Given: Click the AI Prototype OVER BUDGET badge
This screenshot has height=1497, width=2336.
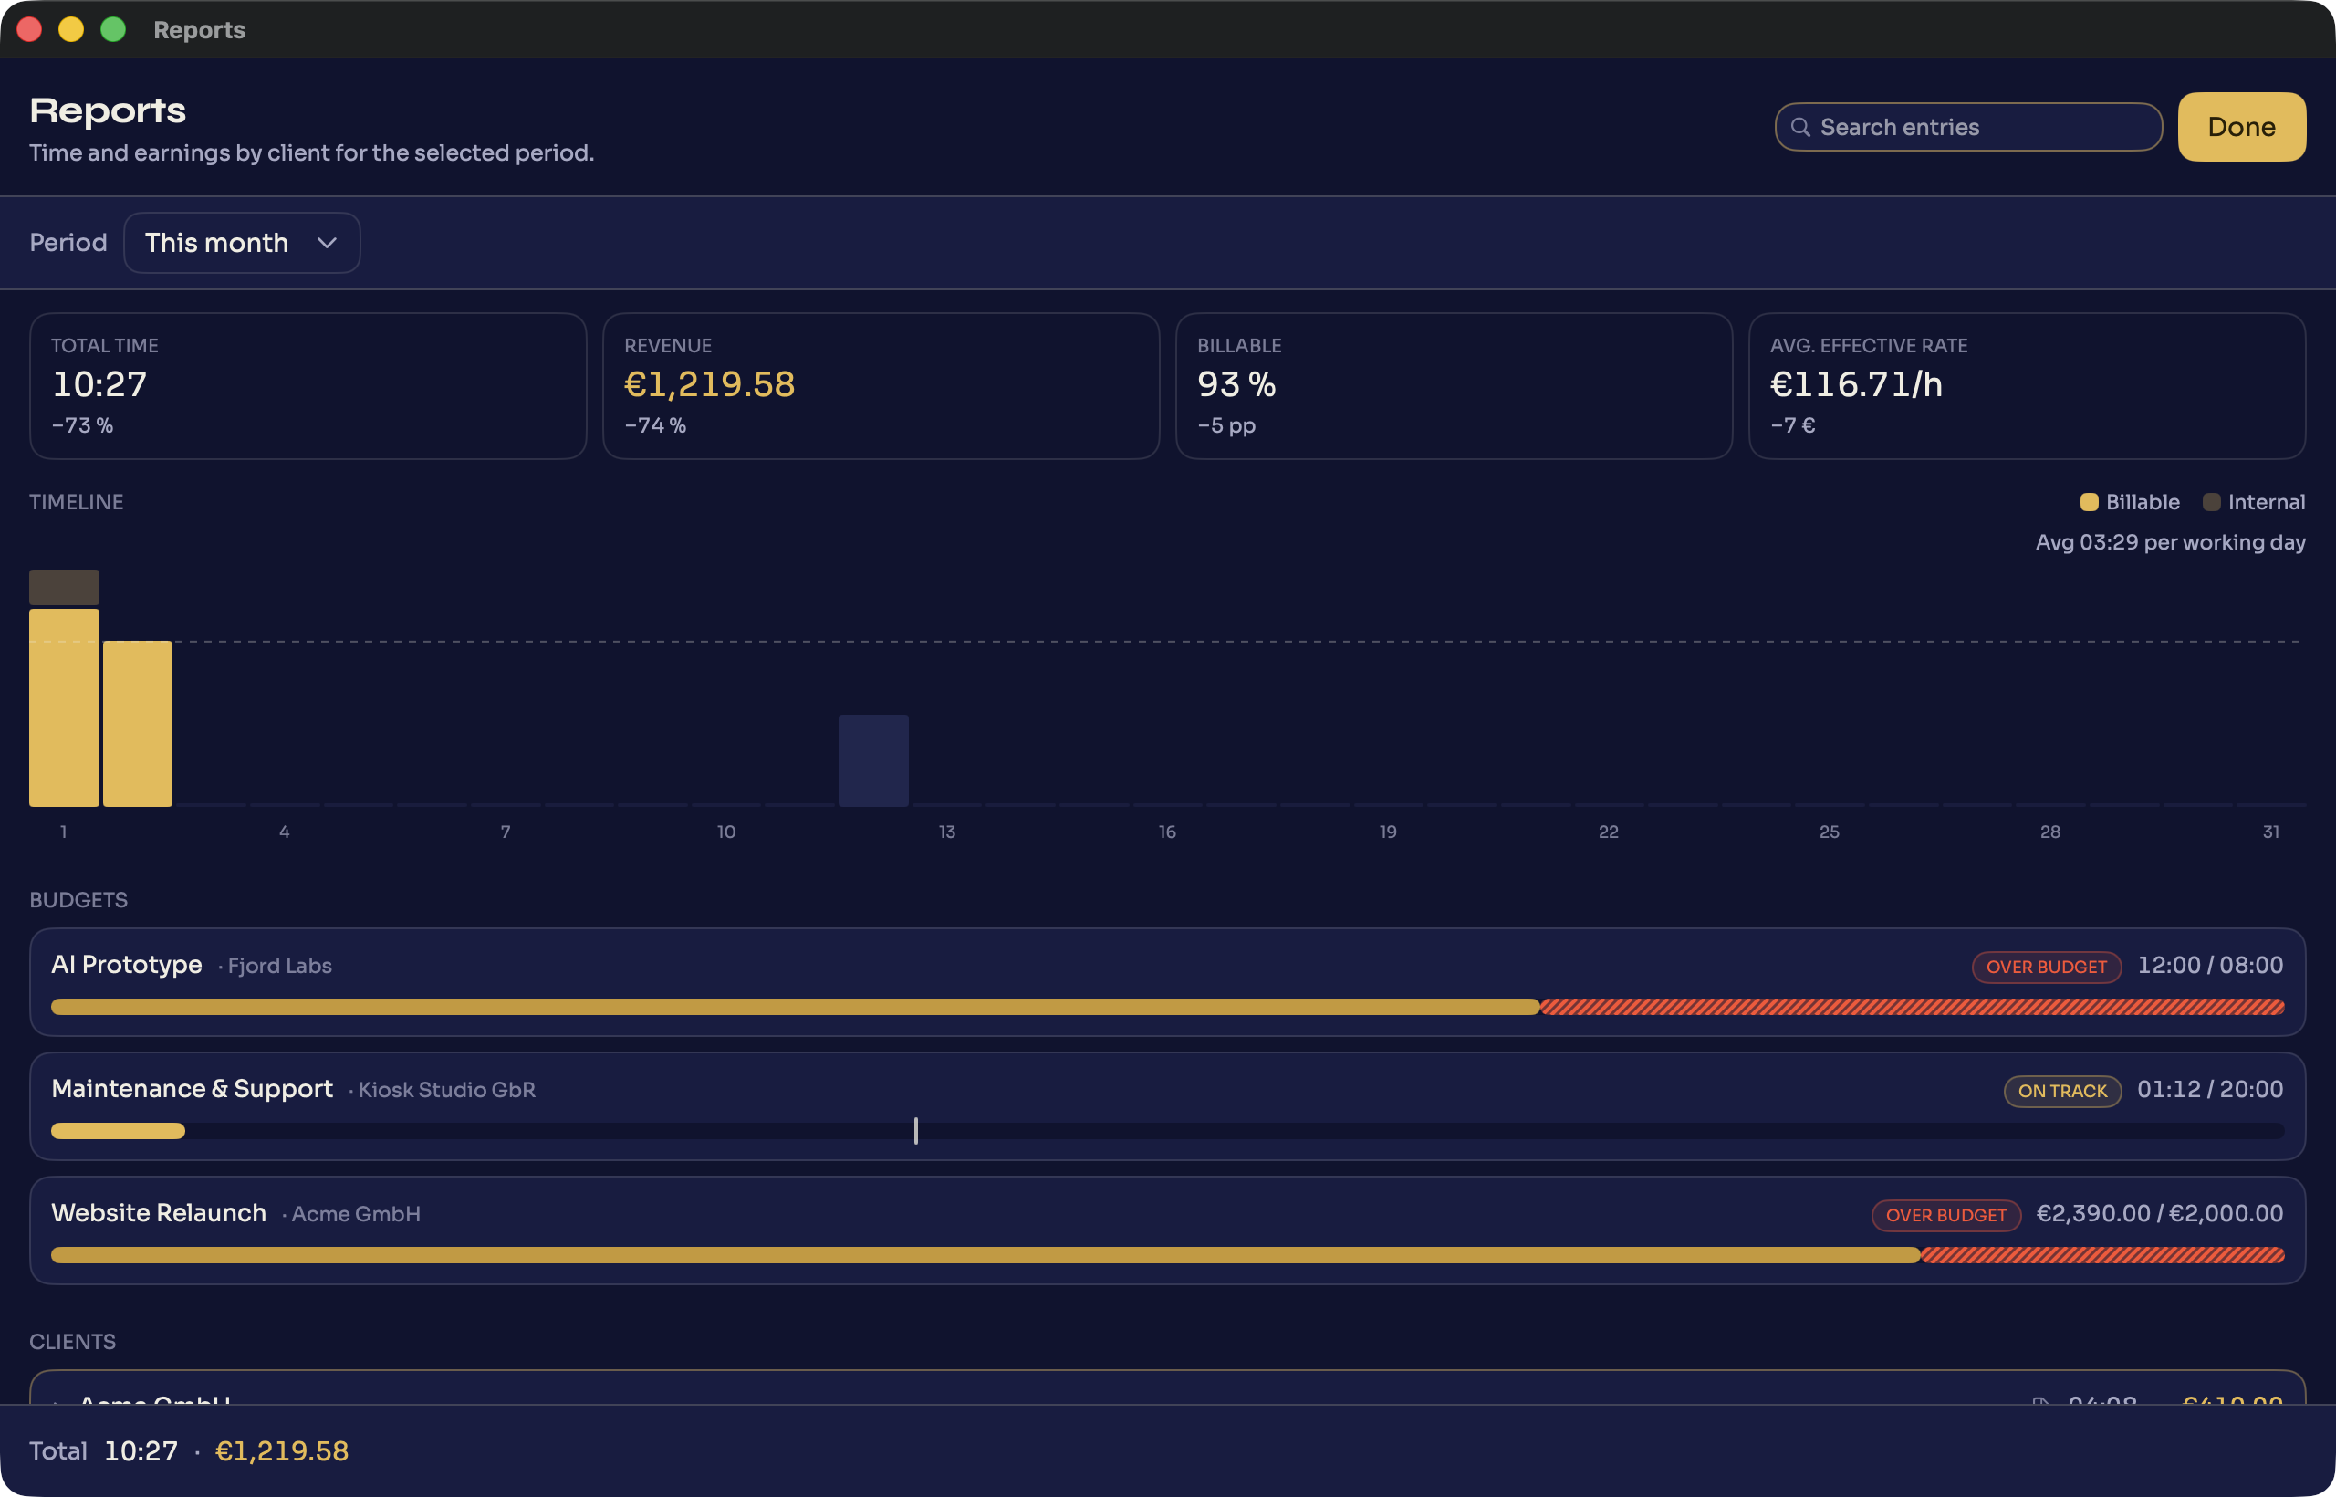Looking at the screenshot, I should [x=2047, y=968].
